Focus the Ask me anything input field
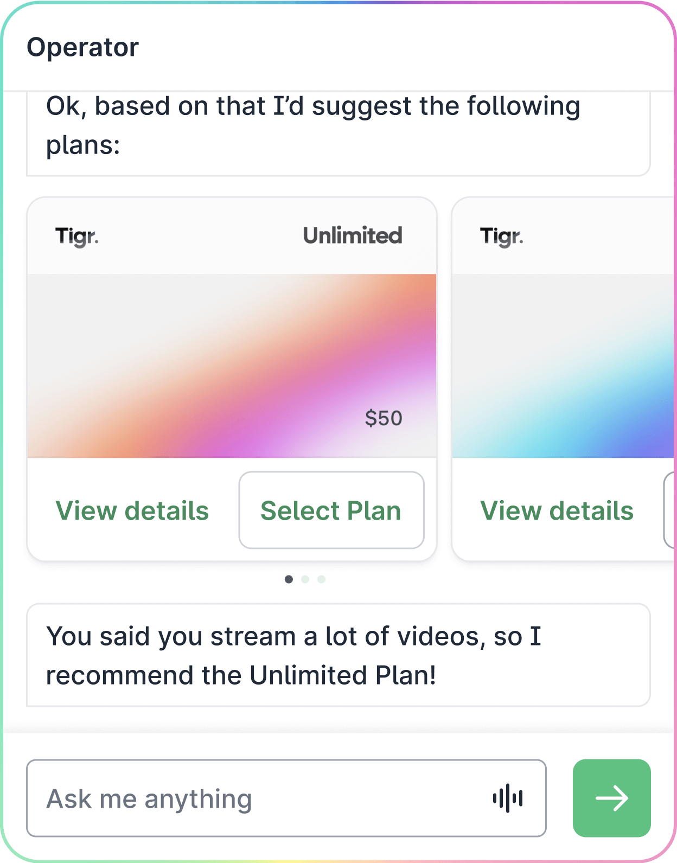Screen dimensions: 677x863 (x=255, y=798)
